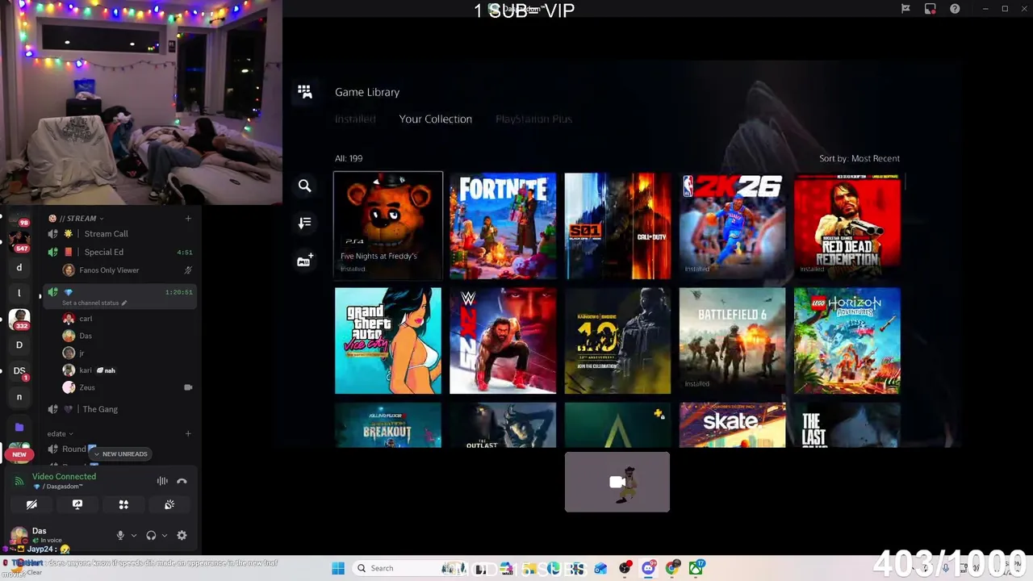Open microphone input device options arrow

[x=133, y=535]
